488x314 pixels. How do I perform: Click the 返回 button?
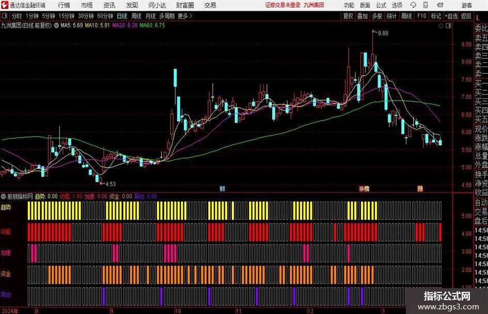tap(466, 16)
